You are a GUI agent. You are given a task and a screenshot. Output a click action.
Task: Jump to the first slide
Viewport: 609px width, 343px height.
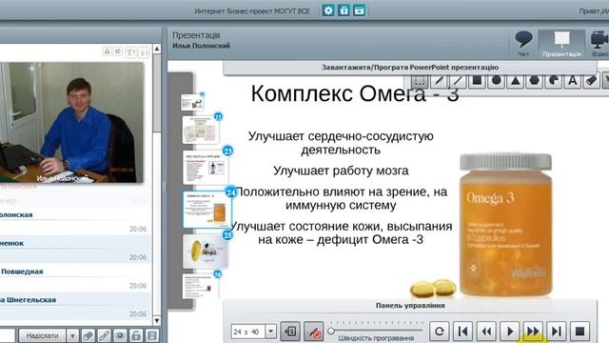tap(463, 332)
